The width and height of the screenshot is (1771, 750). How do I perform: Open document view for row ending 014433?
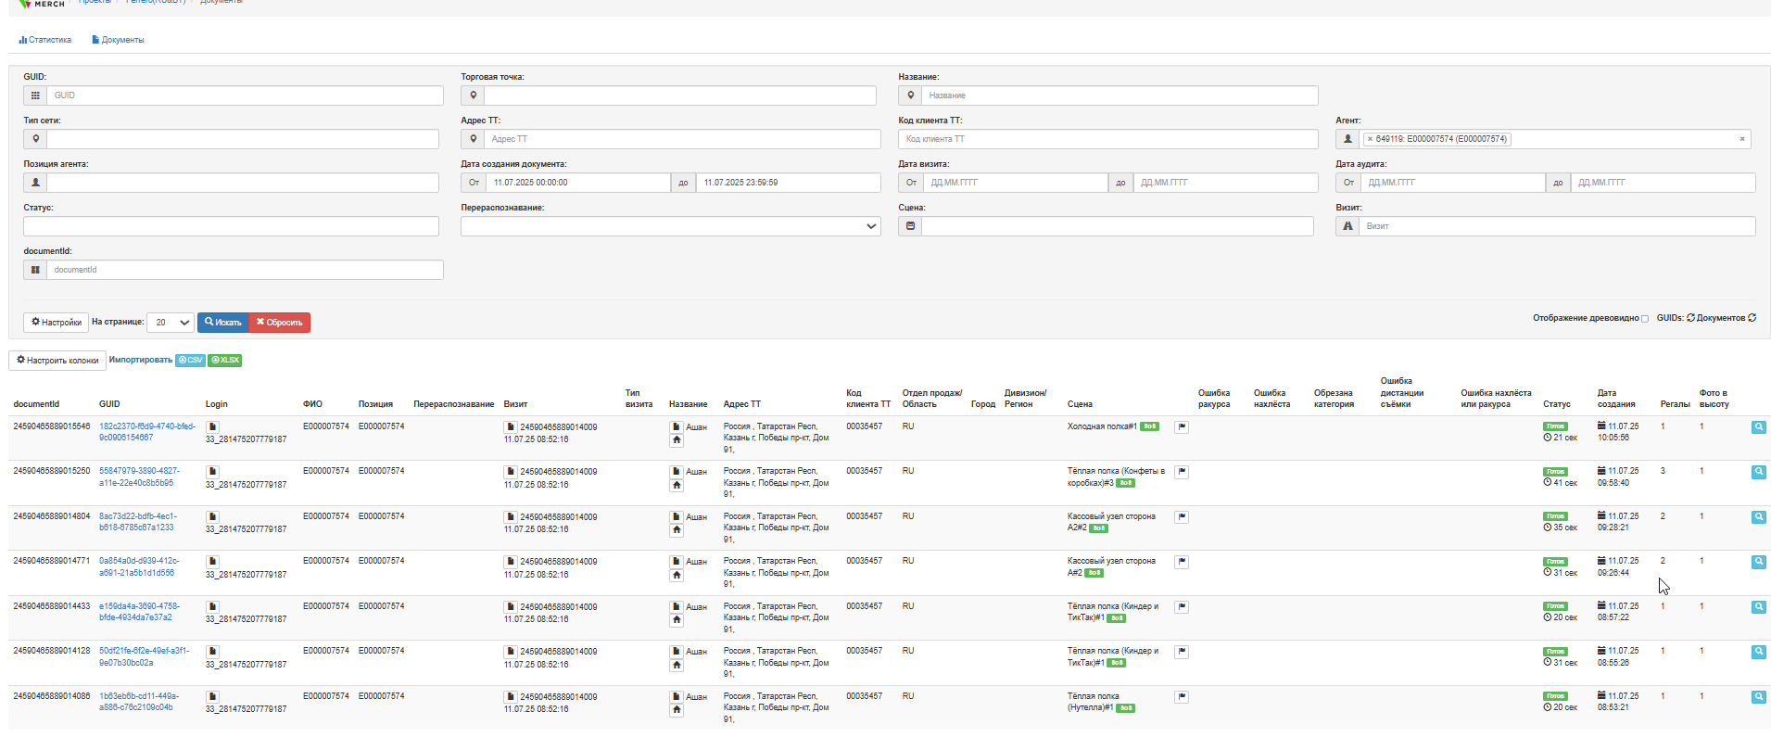1758,607
